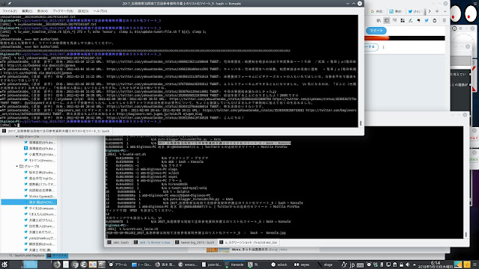Collapse the グループB folder in sidebar tree
This screenshot has height=269, width=479.
tap(17, 166)
